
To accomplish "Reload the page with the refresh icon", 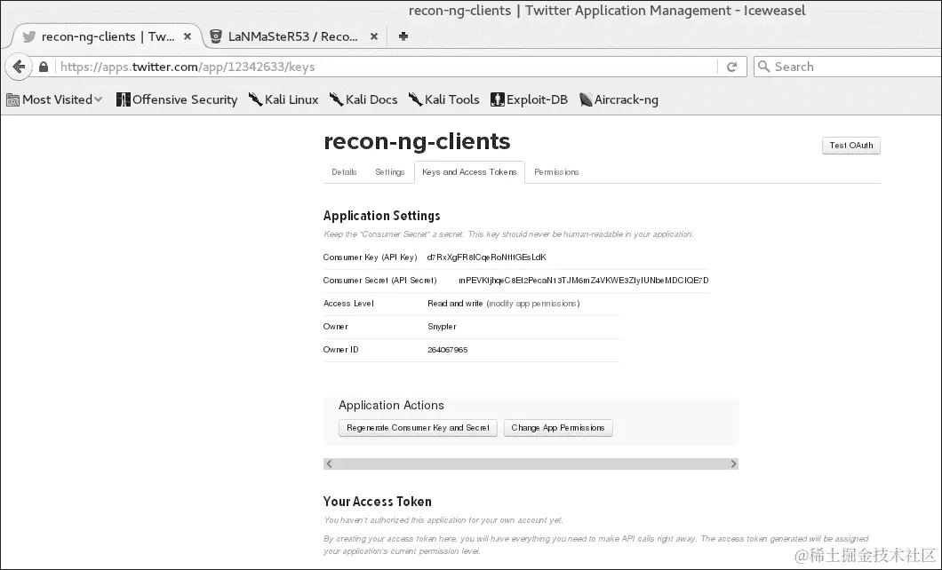I will point(731,67).
